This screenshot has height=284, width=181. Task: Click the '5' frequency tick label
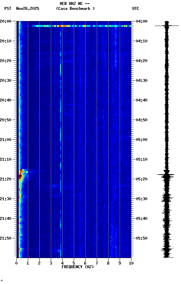[74, 263]
